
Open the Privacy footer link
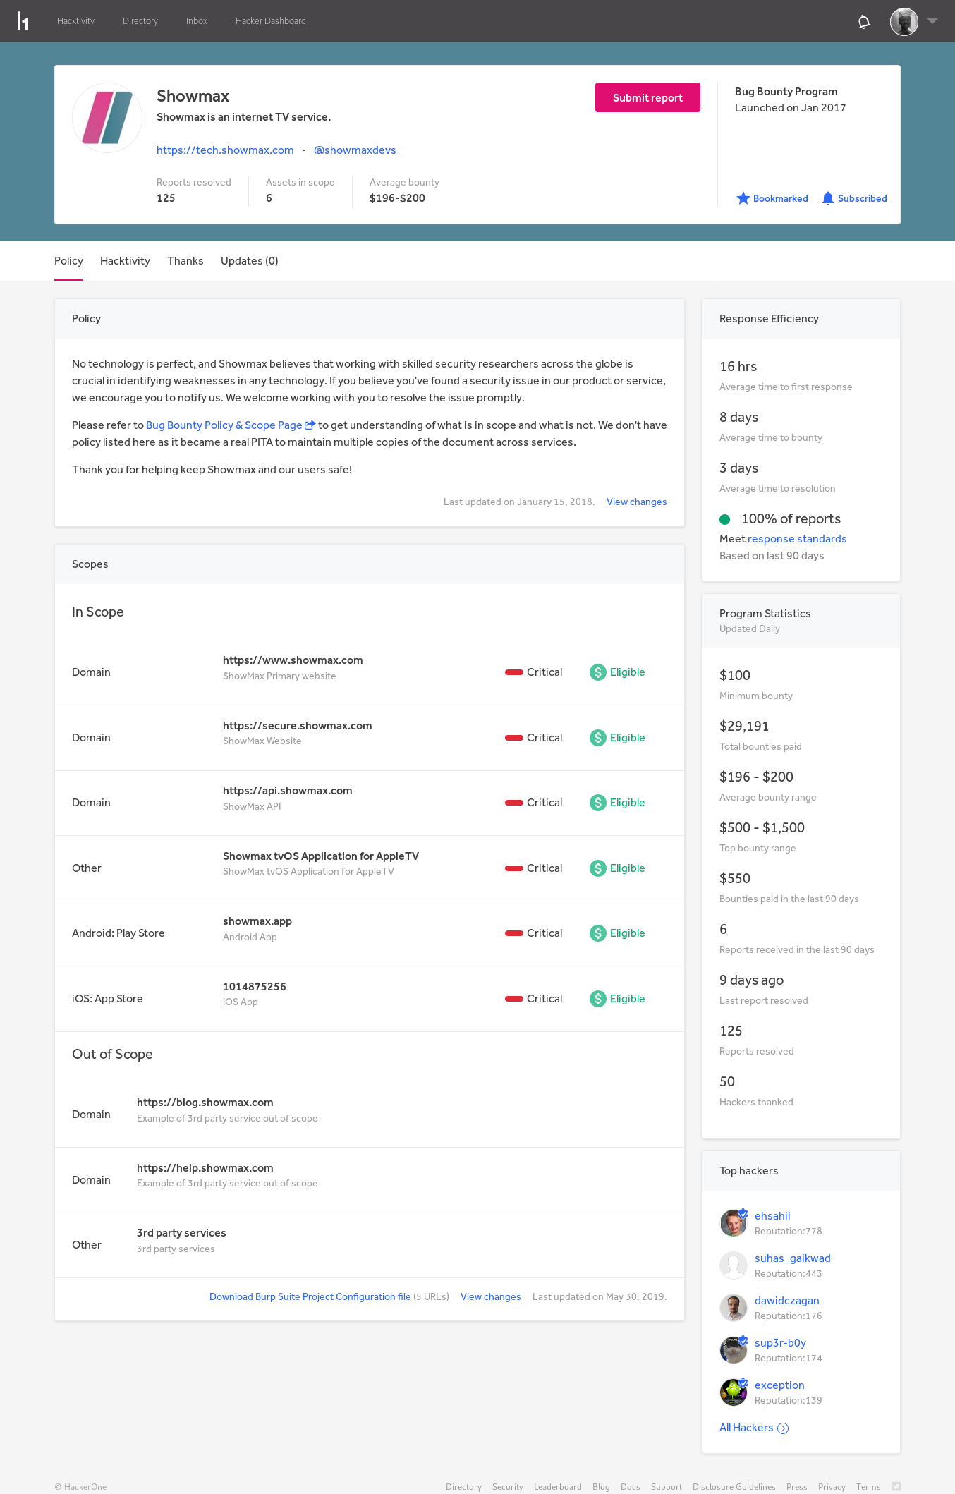(832, 1487)
